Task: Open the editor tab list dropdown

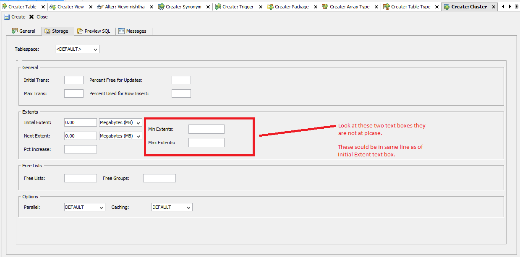Action: (x=516, y=7)
